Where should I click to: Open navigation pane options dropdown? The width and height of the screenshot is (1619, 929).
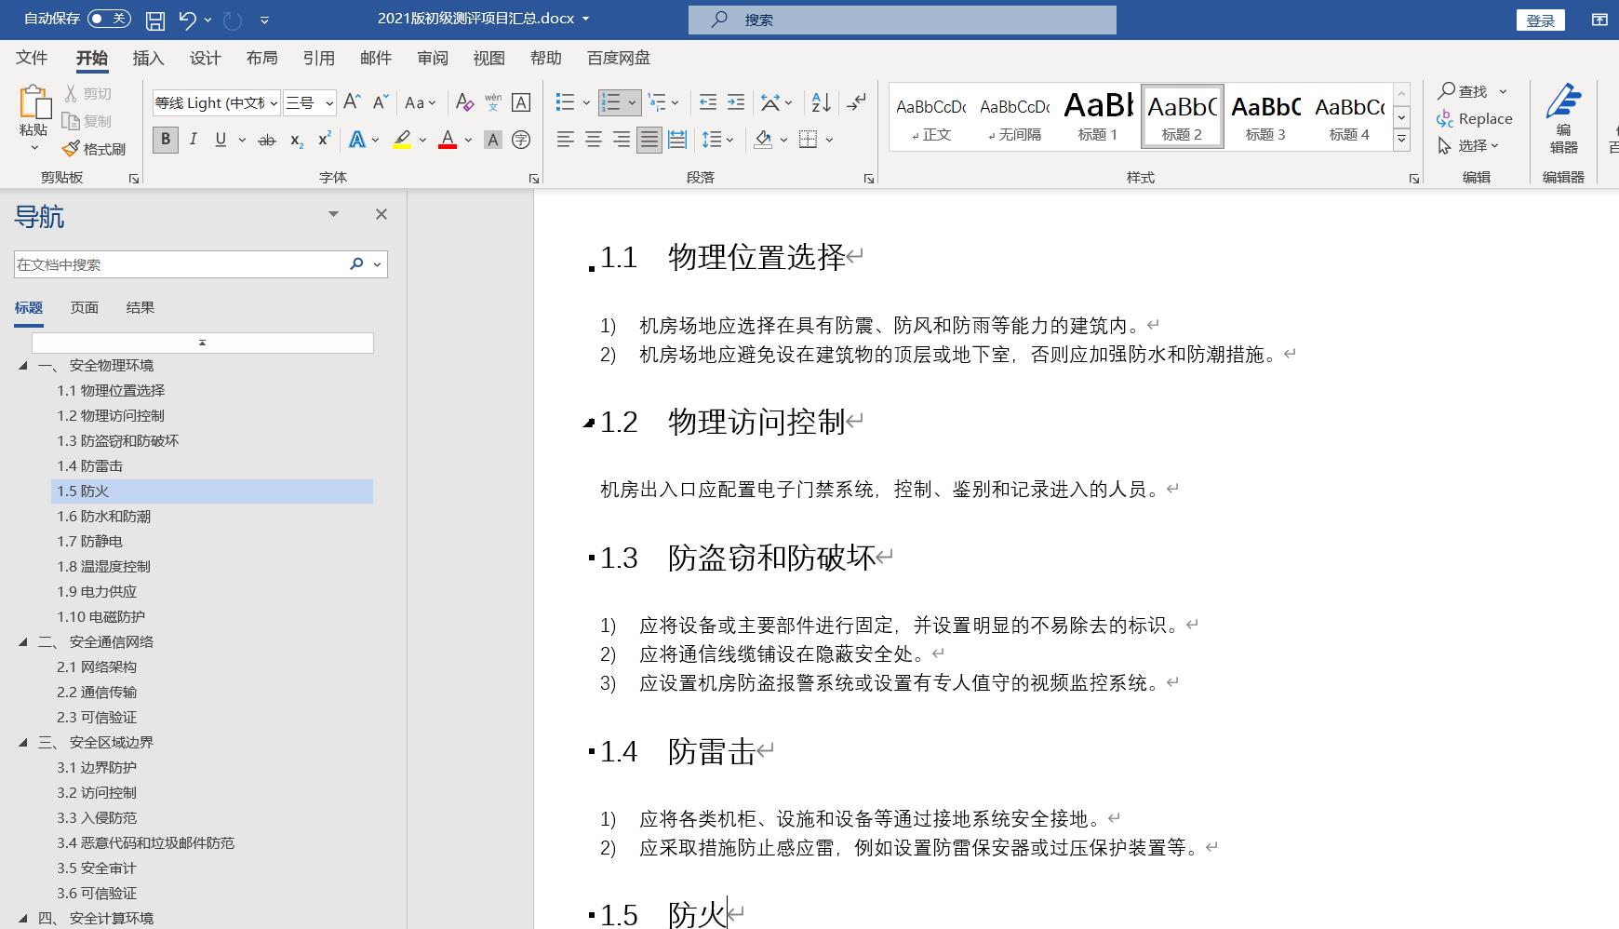333,214
